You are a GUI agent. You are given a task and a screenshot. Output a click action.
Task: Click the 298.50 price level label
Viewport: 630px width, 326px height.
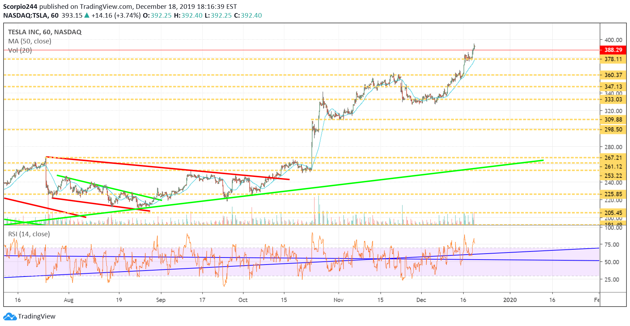[x=613, y=129]
